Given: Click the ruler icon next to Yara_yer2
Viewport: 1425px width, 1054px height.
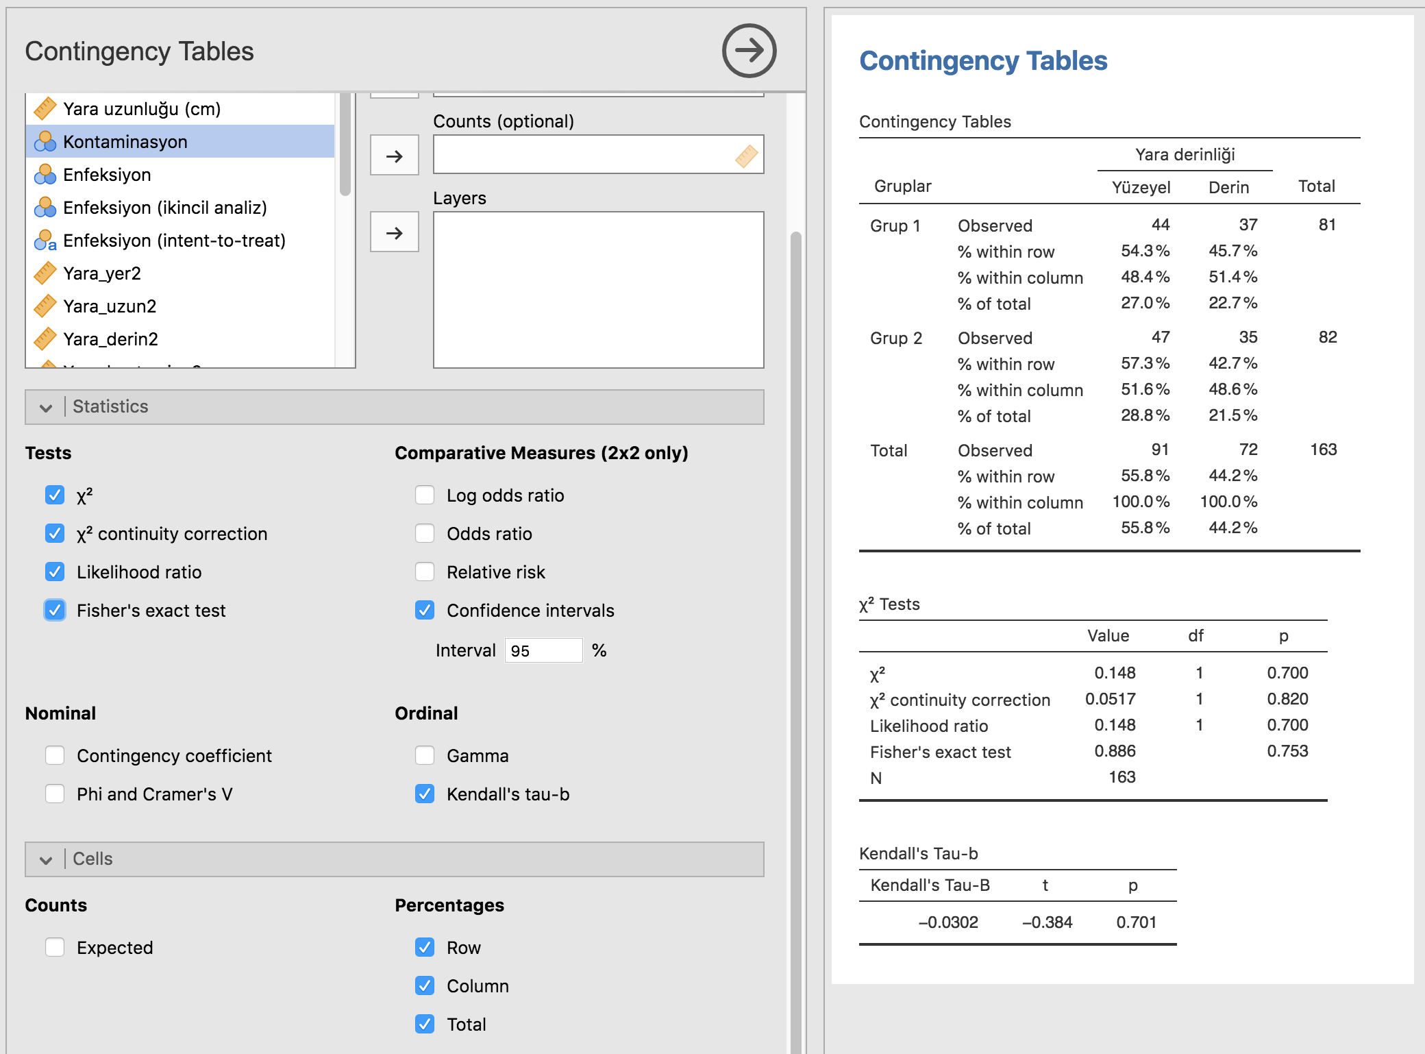Looking at the screenshot, I should 45,273.
